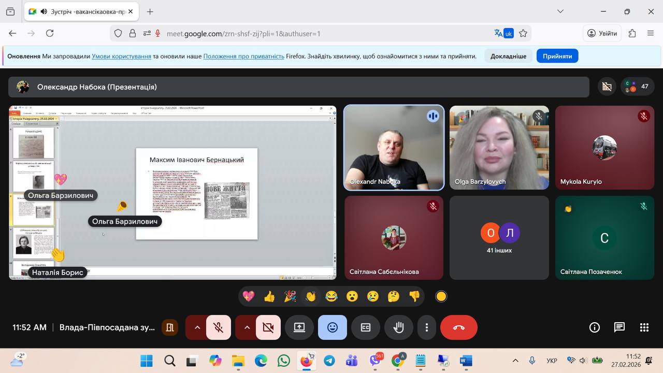This screenshot has height=373, width=663.
Task: Toggle the microphone mute button
Action: pos(219,327)
